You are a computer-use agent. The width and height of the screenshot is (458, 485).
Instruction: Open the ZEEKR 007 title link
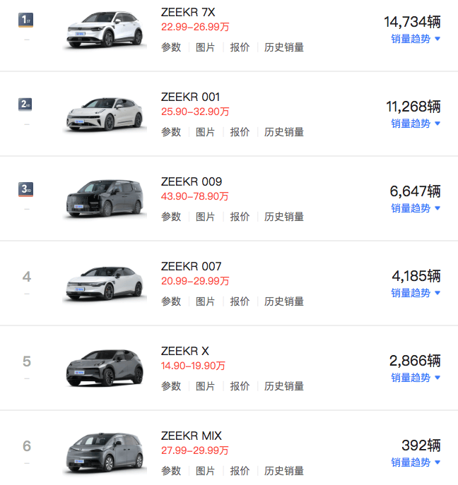pos(192,266)
